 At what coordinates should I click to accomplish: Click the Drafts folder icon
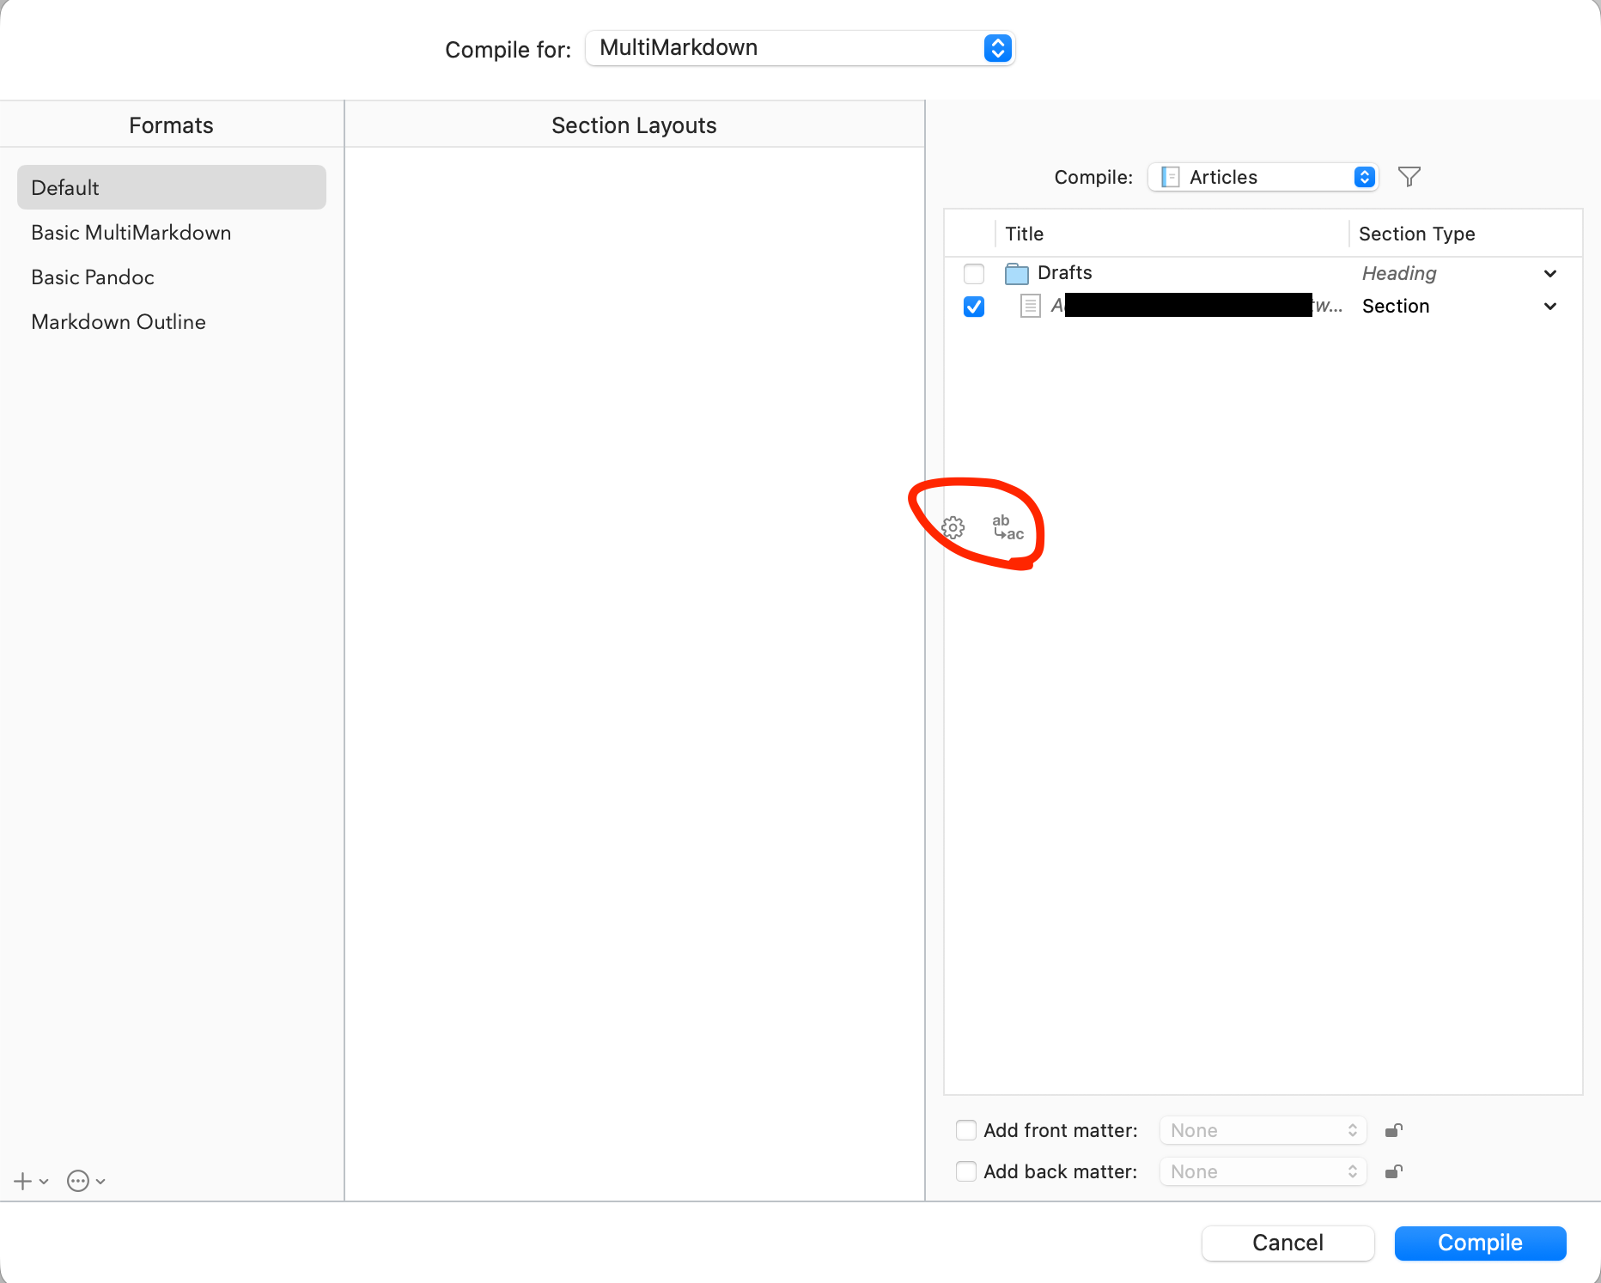(1017, 273)
